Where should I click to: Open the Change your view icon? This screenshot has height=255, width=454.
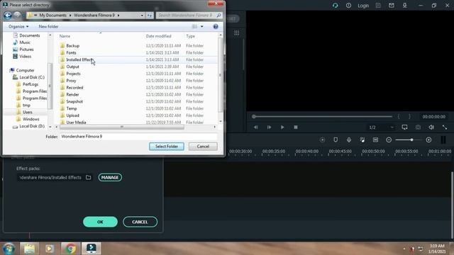pos(194,26)
